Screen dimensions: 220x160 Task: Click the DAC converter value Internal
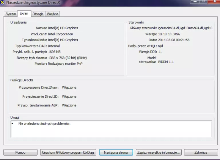[x=54, y=46]
